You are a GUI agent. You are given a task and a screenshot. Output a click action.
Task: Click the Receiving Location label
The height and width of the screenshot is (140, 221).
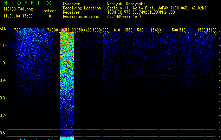[x=82, y=8]
